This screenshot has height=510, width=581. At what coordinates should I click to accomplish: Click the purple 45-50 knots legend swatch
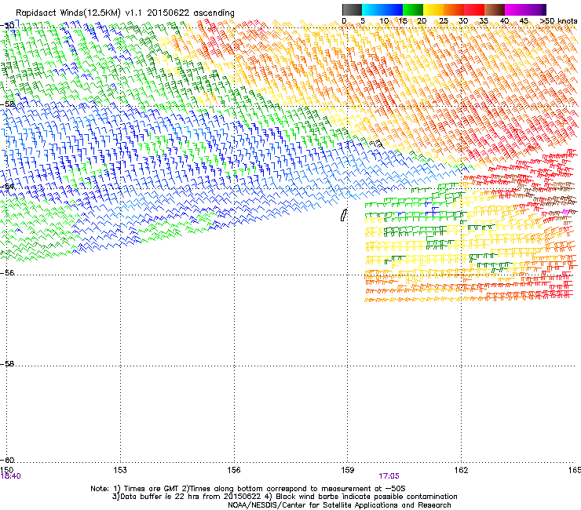pyautogui.click(x=535, y=9)
